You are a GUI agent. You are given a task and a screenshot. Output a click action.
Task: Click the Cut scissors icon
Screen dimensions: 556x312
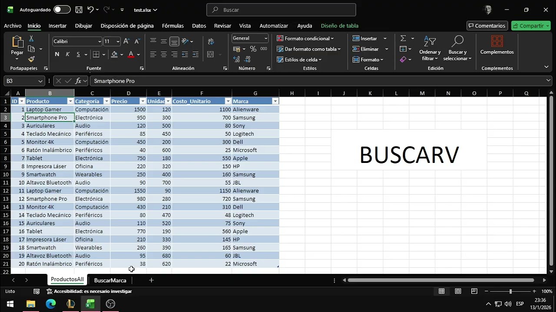pyautogui.click(x=31, y=39)
